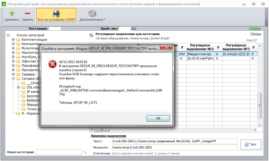Select the Безопас tree item
This screenshot has height=161, width=269.
pyautogui.click(x=33, y=96)
